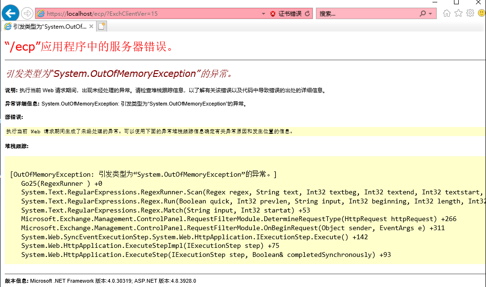Click the ExecuteStepImpl stack trace line

click(x=150, y=245)
